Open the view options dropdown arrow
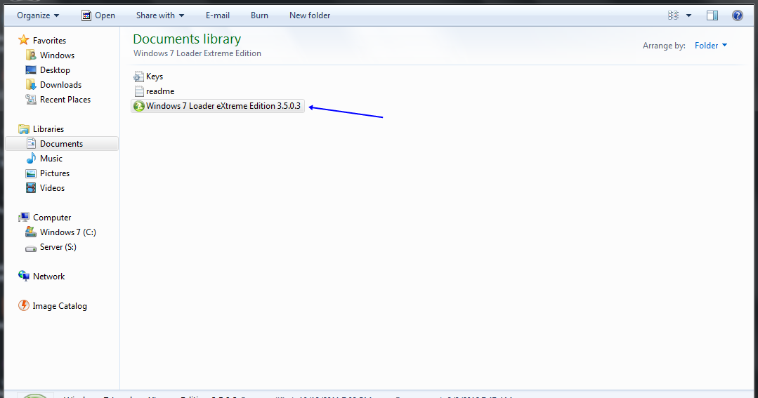Screen dimensions: 758x398 click(689, 15)
